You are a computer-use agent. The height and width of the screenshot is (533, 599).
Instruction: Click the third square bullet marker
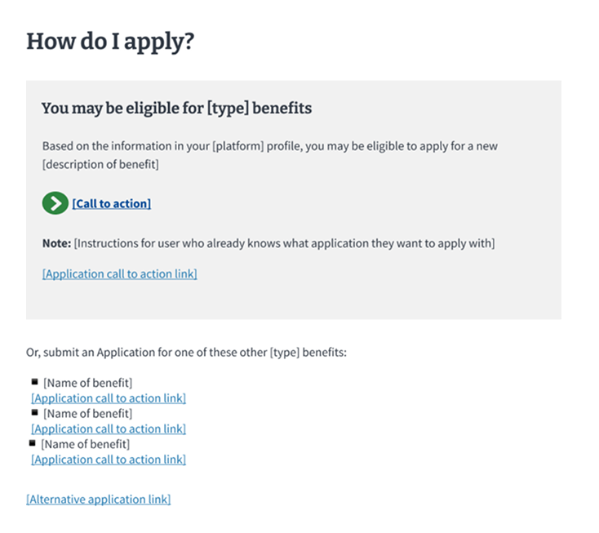(x=33, y=443)
